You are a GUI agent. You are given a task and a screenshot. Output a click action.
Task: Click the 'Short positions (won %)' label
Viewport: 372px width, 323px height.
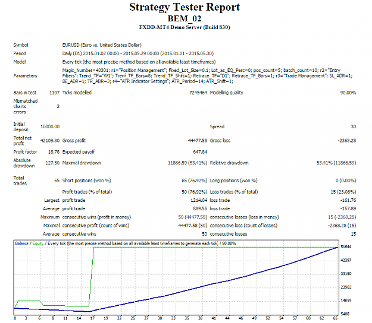[86, 180]
